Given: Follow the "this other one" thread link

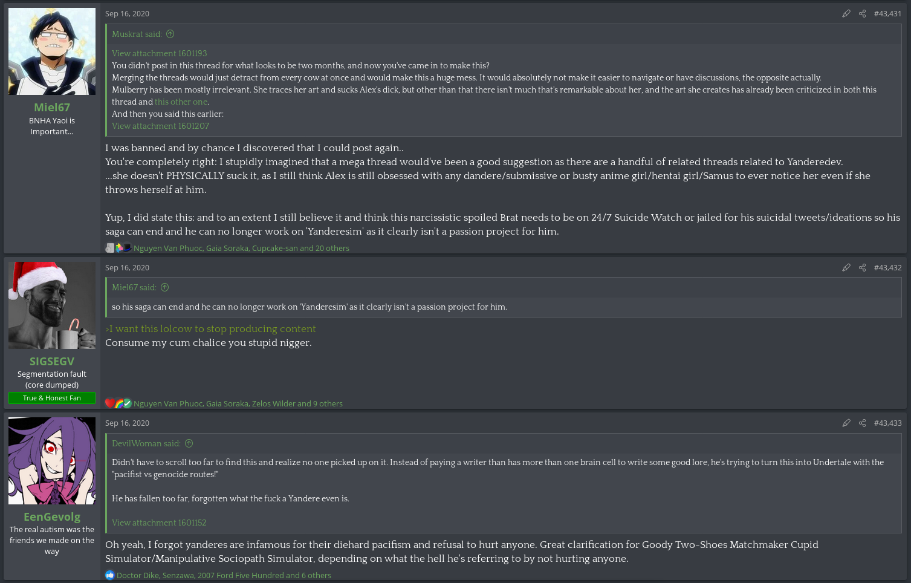Looking at the screenshot, I should (181, 102).
